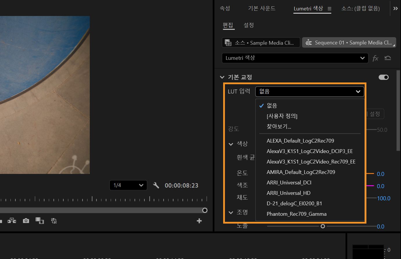Image resolution: width=401 pixels, height=259 pixels.
Task: Click the Sequence 01 • Sample Media button
Action: pyautogui.click(x=349, y=42)
